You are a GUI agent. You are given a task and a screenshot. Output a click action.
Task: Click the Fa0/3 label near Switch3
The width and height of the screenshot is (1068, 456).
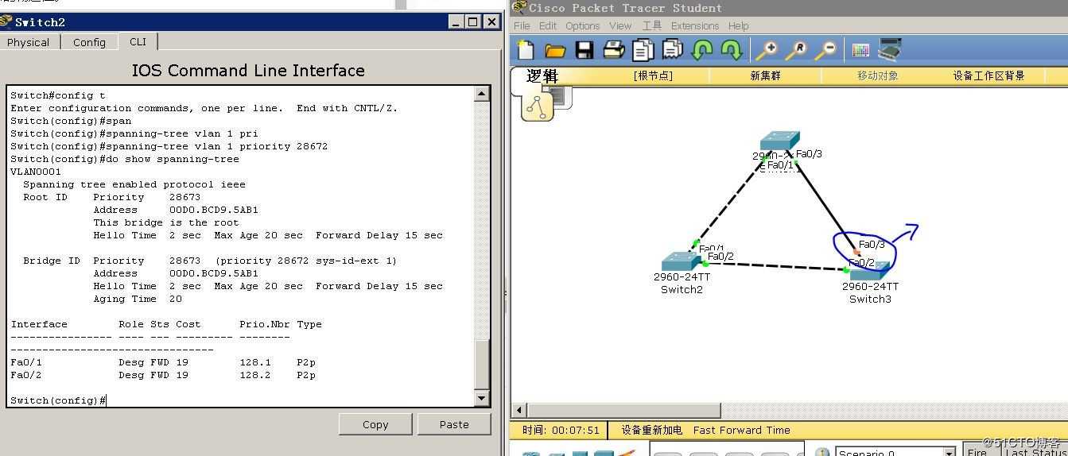click(x=872, y=245)
